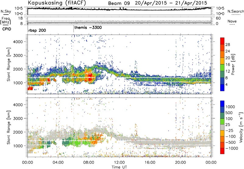Click the red high-power patch near 08:00
This screenshot has height=169, width=244.
[90, 77]
